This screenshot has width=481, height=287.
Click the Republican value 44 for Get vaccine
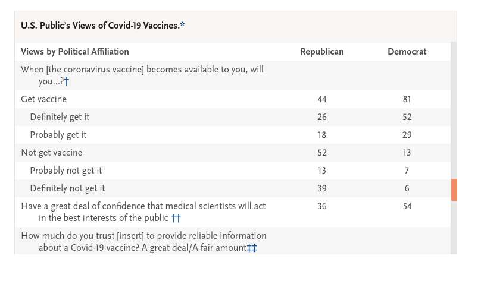[x=321, y=99]
